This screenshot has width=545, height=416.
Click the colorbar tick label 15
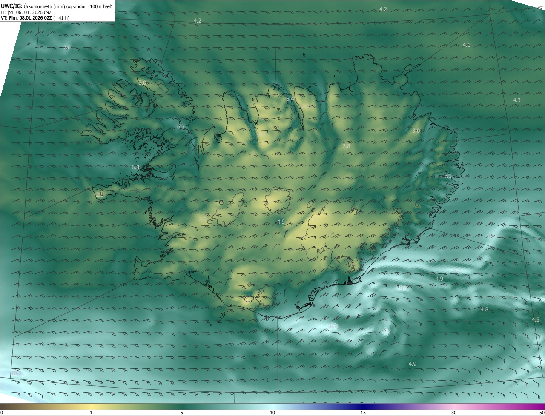pos(363,413)
